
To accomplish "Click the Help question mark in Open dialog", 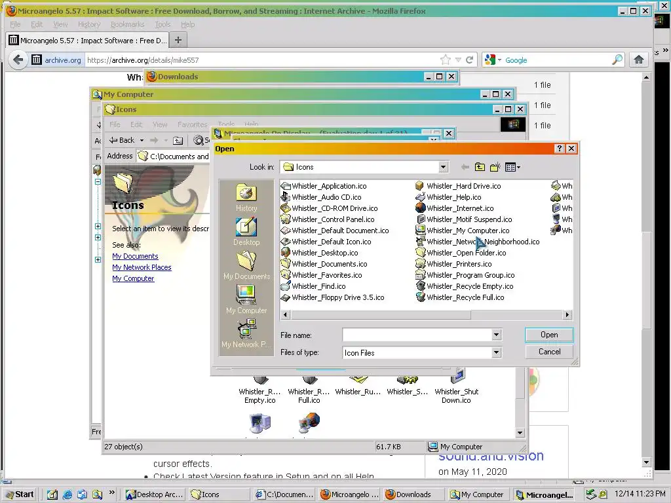I will (559, 149).
